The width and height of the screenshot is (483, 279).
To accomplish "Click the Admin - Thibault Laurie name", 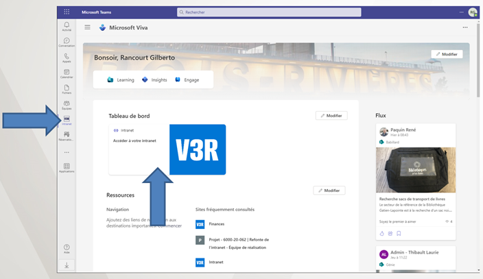I will point(414,252).
